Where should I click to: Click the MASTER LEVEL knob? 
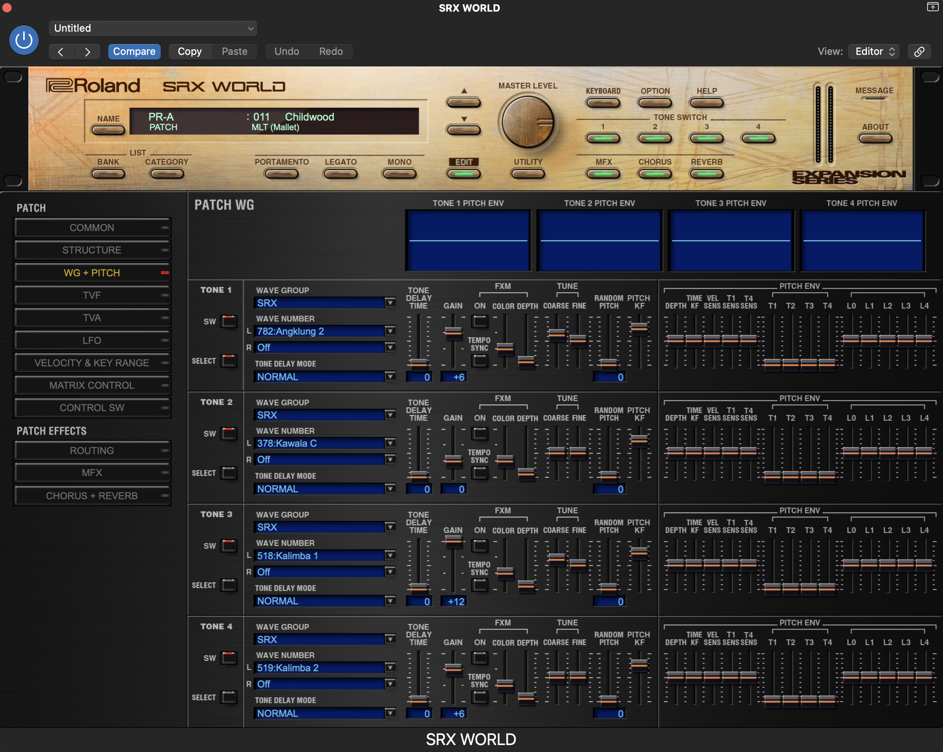[528, 122]
